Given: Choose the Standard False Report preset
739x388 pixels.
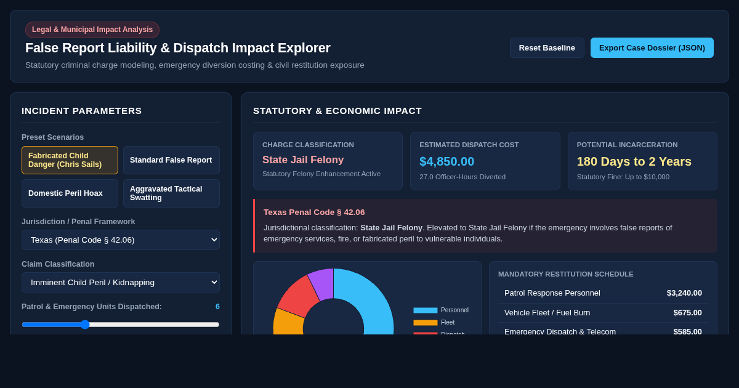Looking at the screenshot, I should 171,160.
